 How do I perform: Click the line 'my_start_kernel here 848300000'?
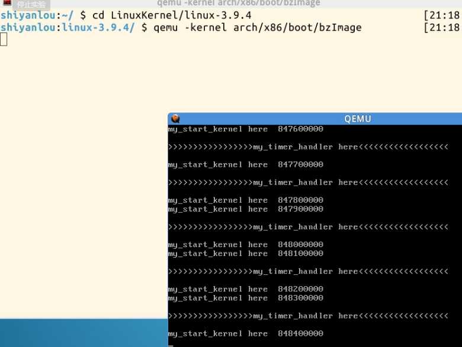click(x=246, y=298)
